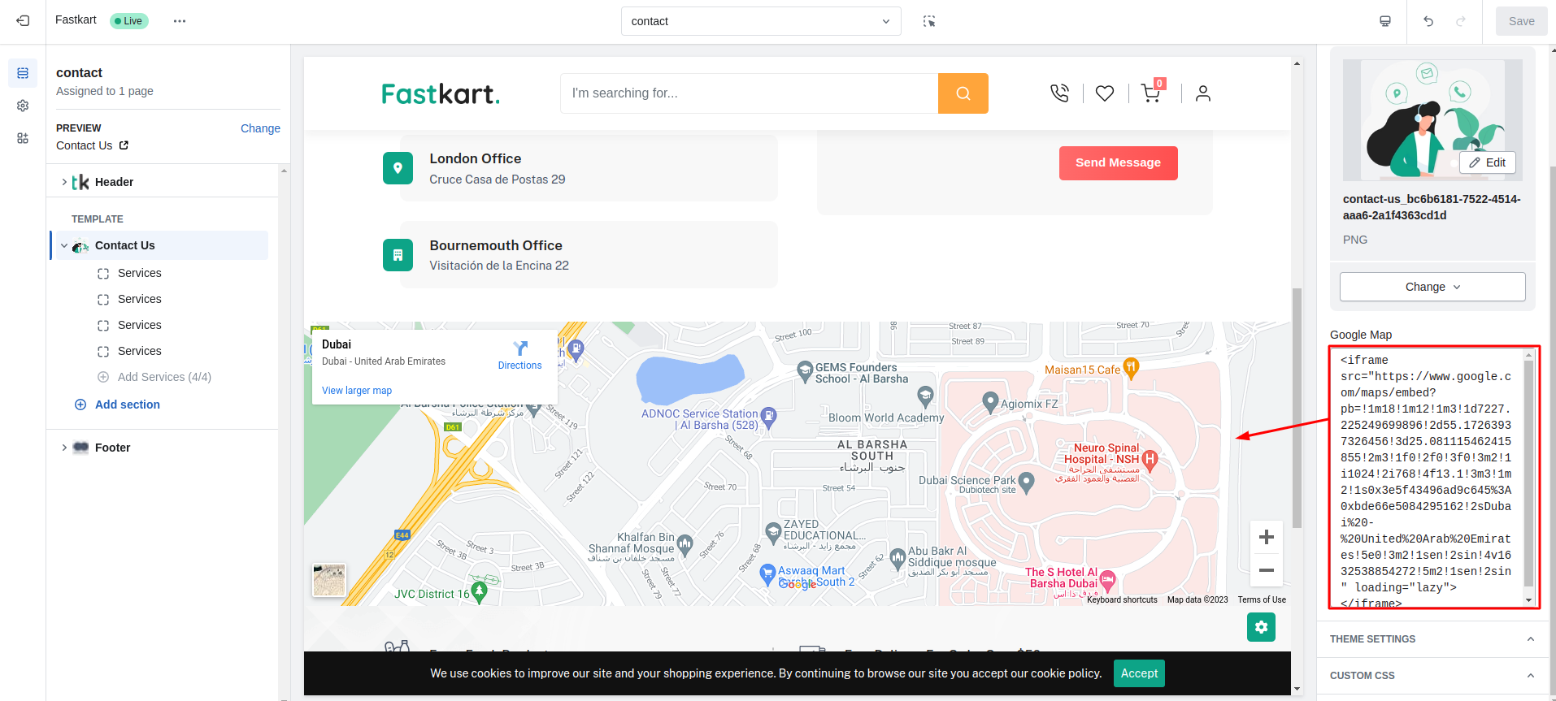Click the undo arrow icon

pyautogui.click(x=1428, y=21)
